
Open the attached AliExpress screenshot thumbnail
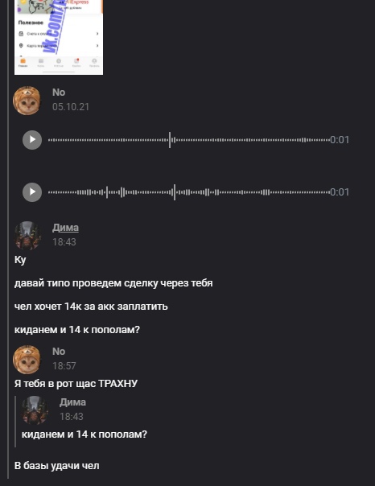[x=59, y=37]
